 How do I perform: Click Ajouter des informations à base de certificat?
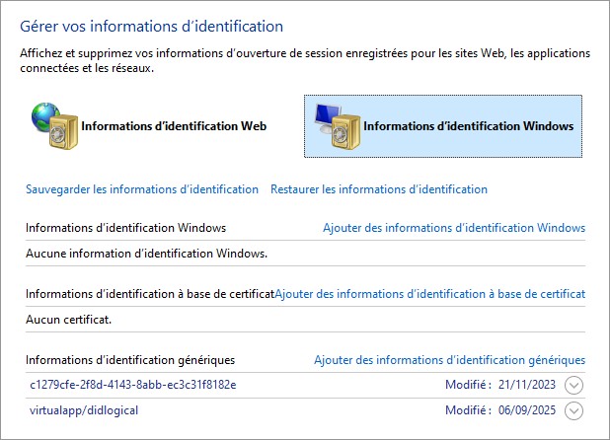click(x=430, y=294)
